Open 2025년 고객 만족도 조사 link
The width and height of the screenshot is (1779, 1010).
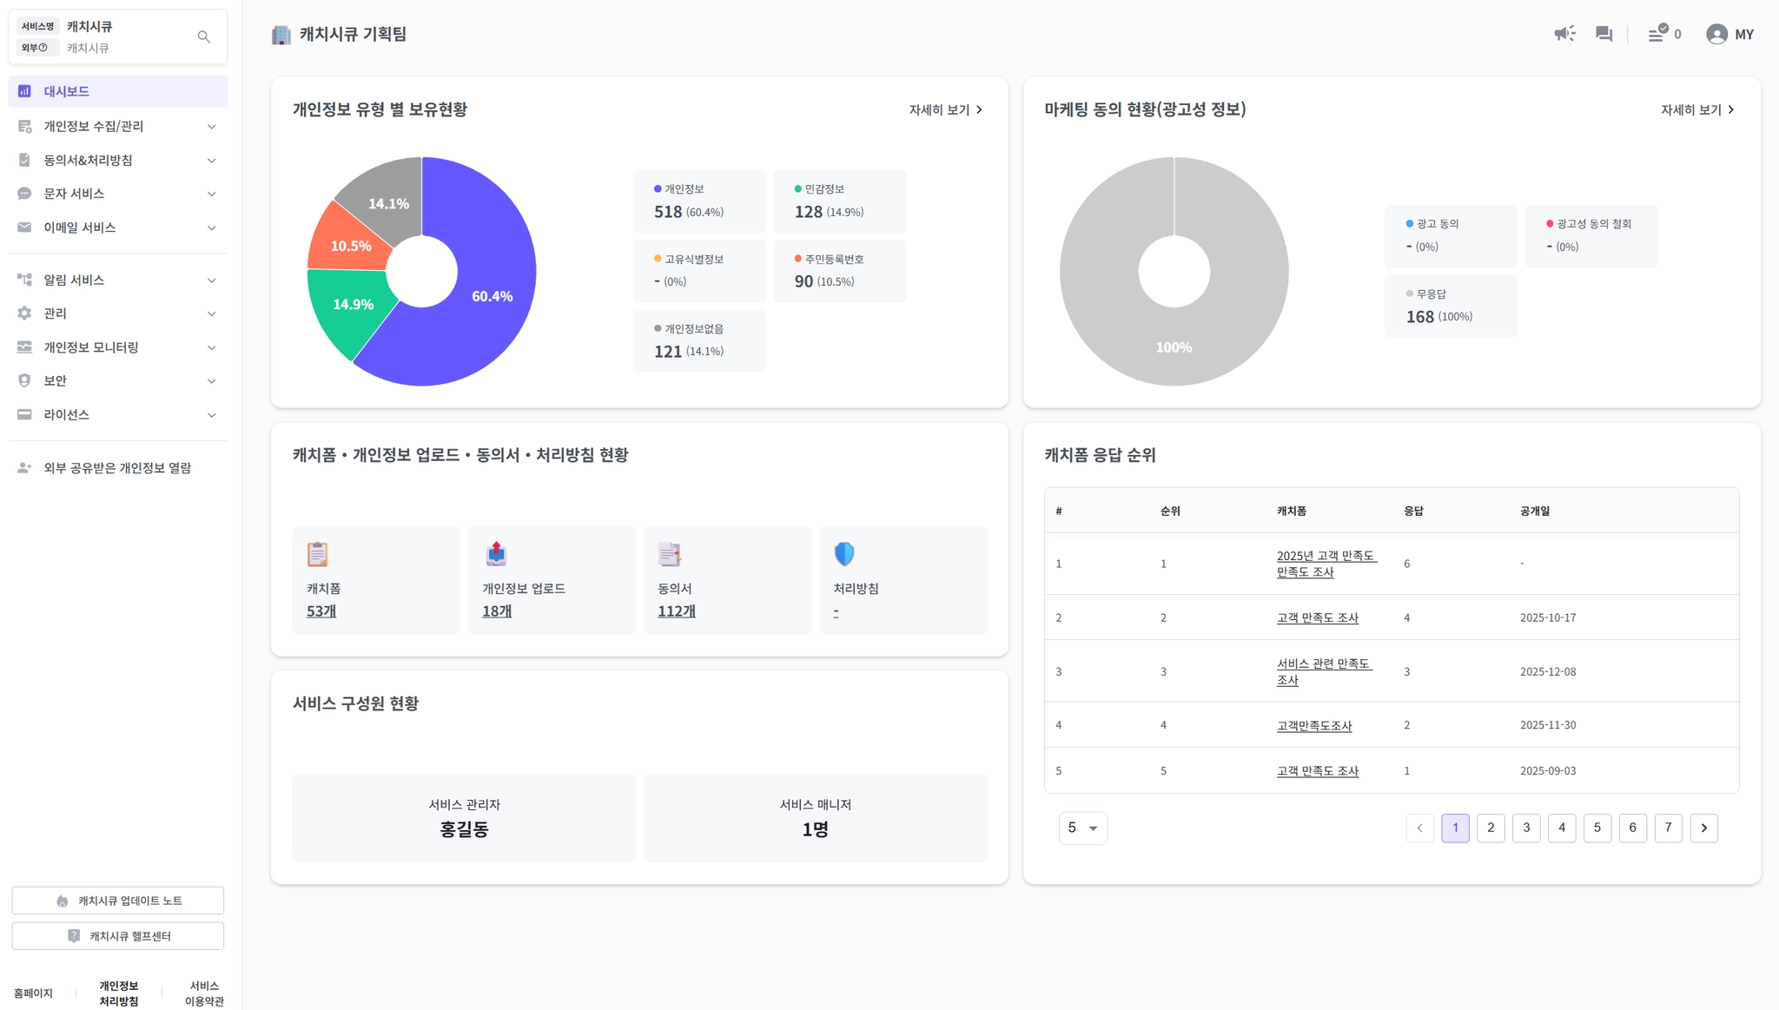(1326, 564)
